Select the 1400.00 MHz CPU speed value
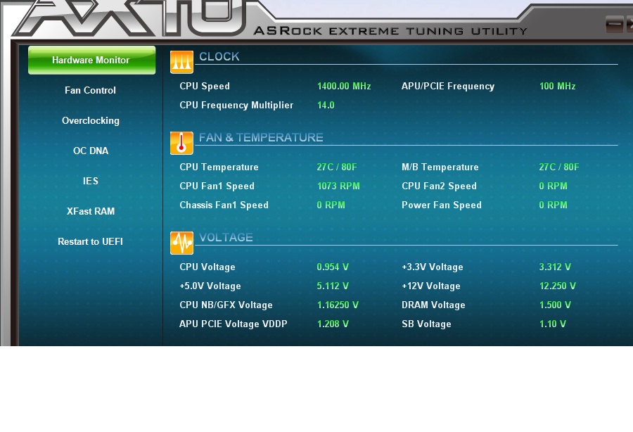This screenshot has width=633, height=432. 344,86
